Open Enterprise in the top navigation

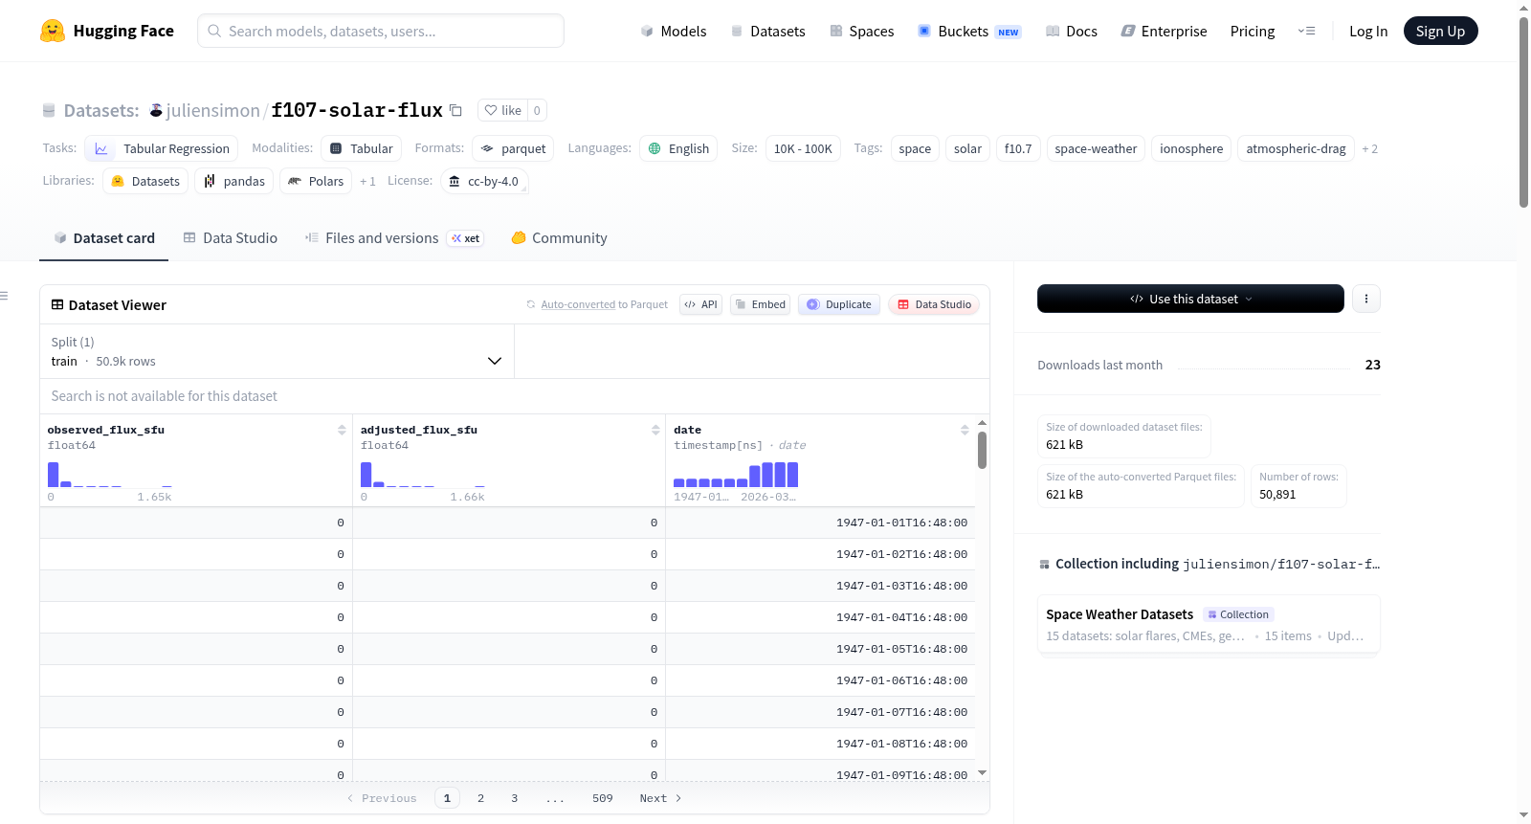click(x=1164, y=31)
